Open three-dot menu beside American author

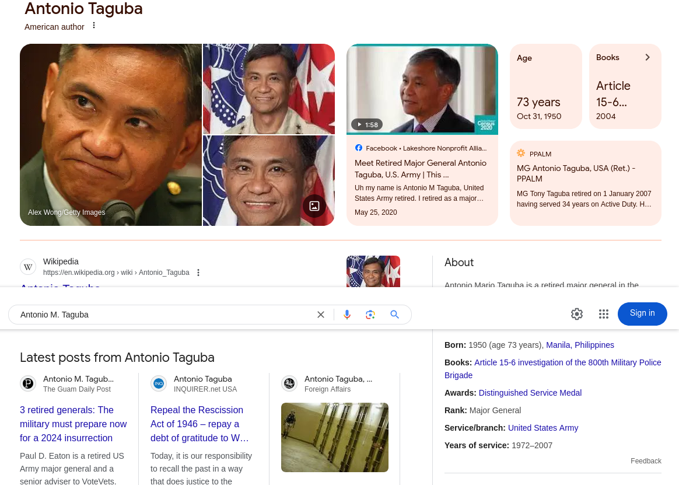pos(94,26)
